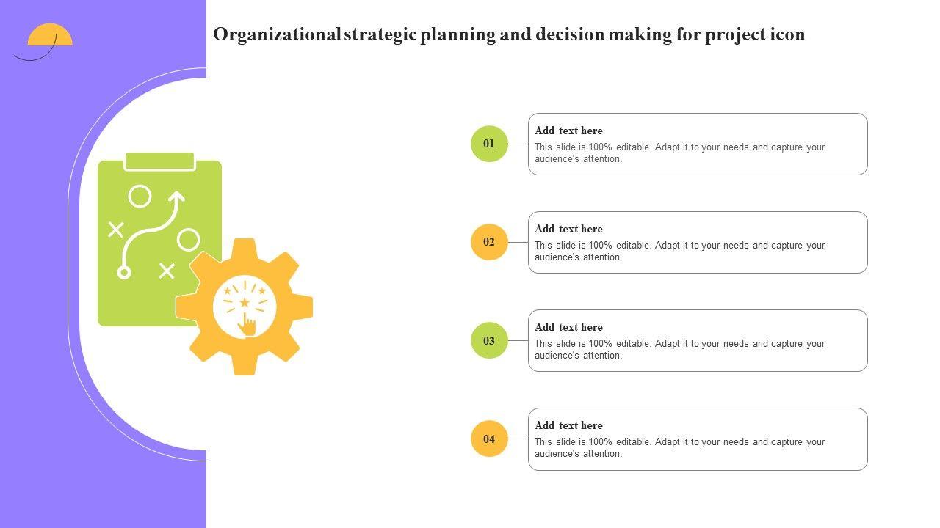The image size is (940, 528).
Task: Click the orange semicircle logo top-left
Action: tap(50, 36)
